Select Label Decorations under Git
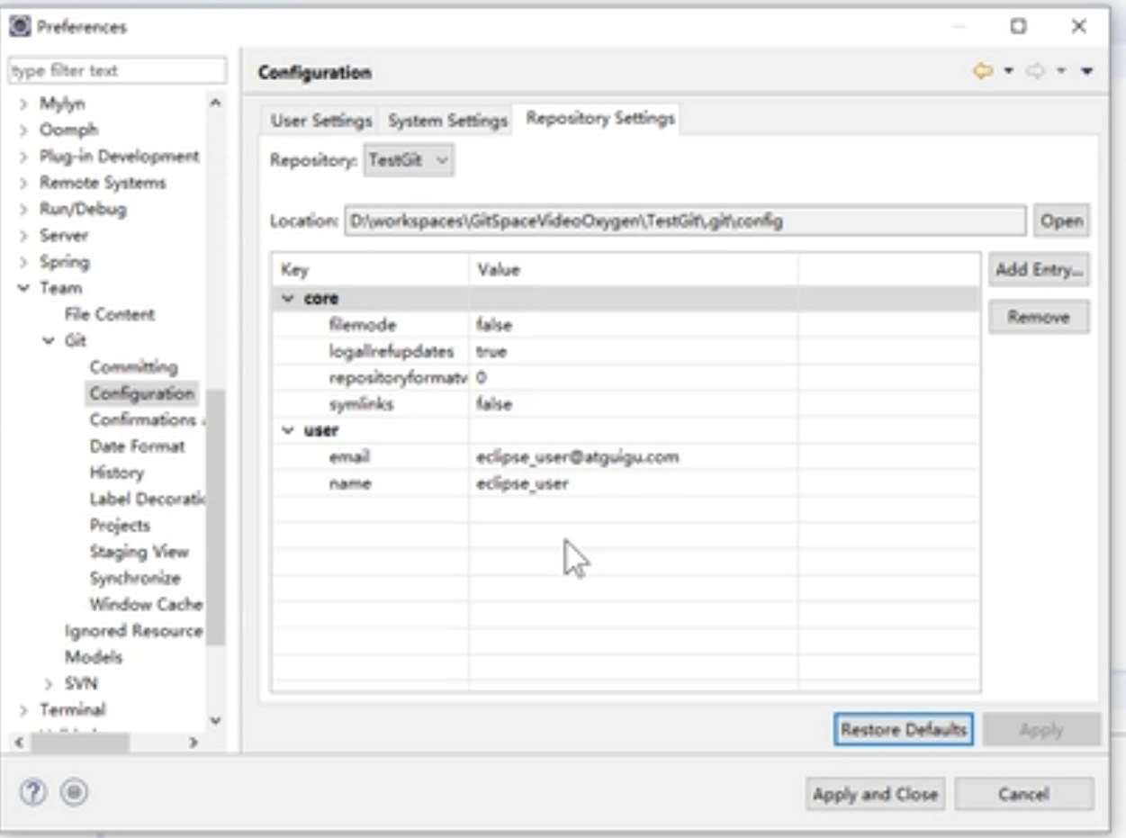1126x838 pixels. click(x=147, y=499)
